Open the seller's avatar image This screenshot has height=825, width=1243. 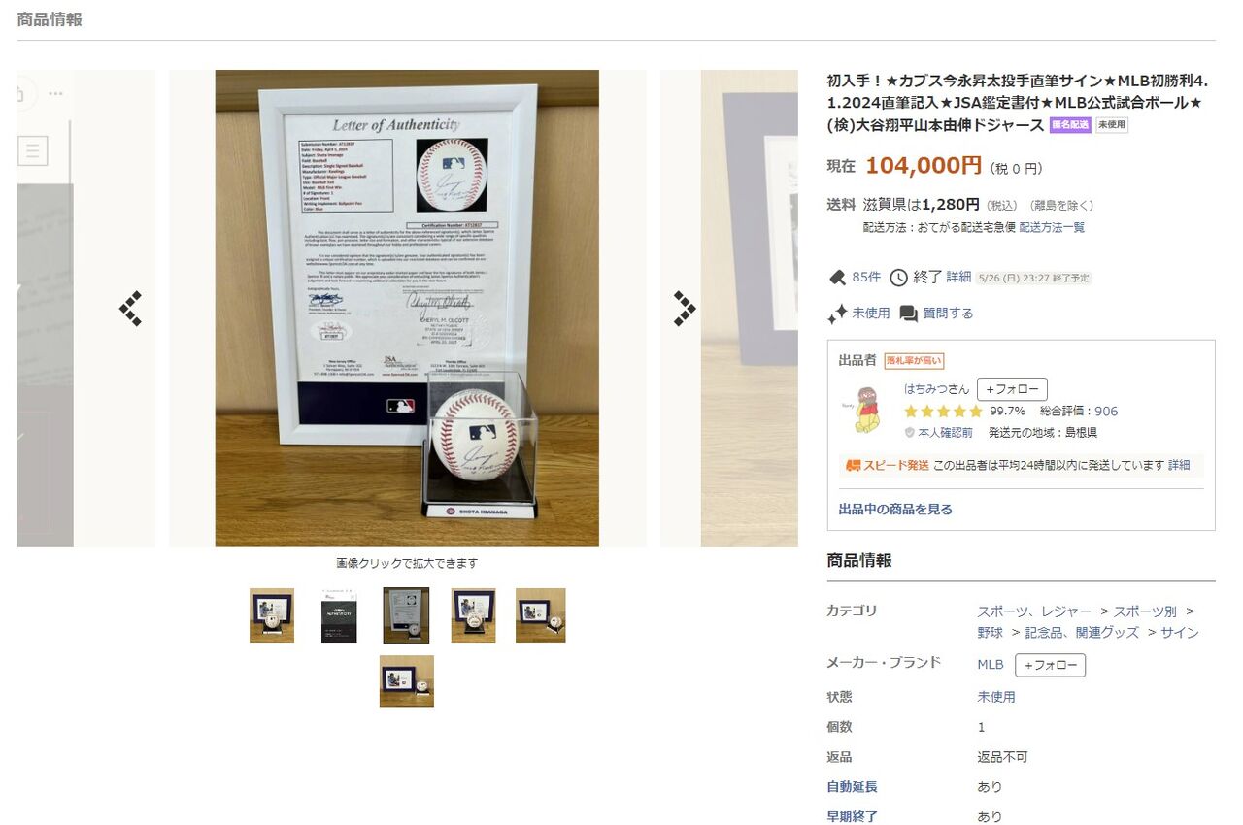(866, 411)
